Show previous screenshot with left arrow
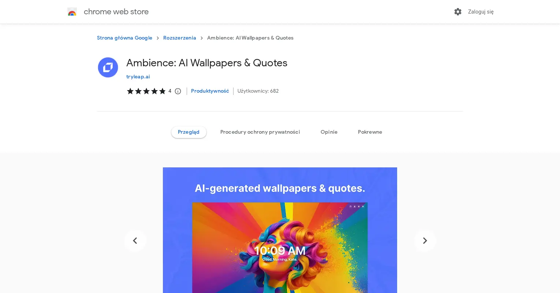Image resolution: width=560 pixels, height=293 pixels. click(135, 241)
